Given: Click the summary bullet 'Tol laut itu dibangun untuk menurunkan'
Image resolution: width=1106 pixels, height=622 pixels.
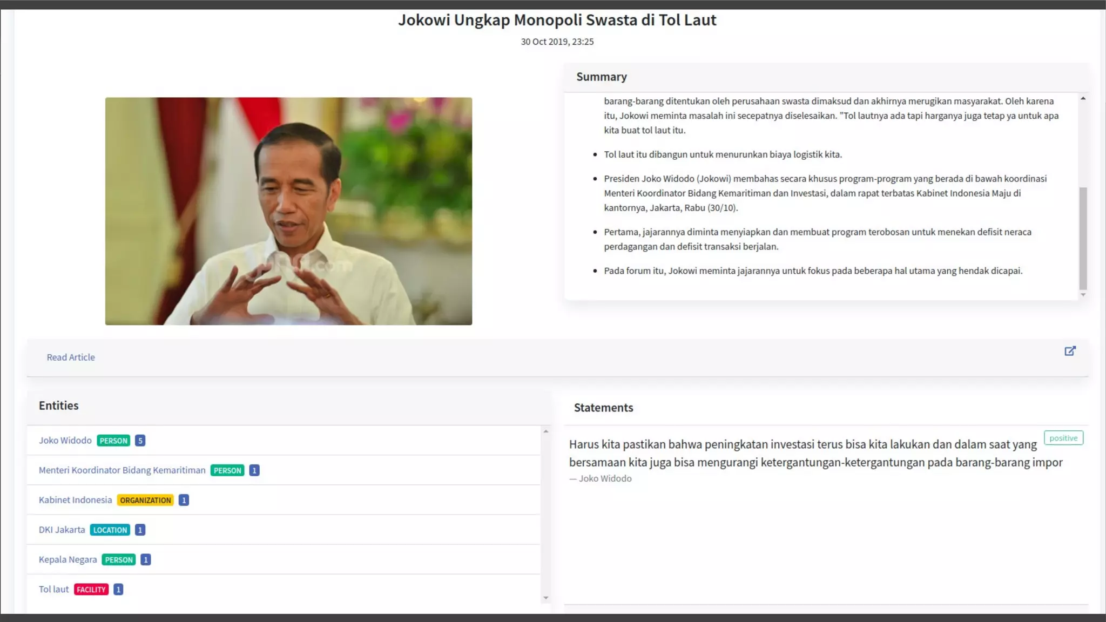Looking at the screenshot, I should tap(723, 154).
